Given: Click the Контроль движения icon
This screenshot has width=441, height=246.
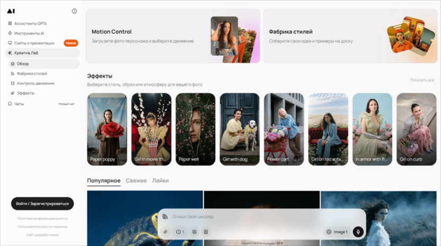Looking at the screenshot, I should (x=13, y=83).
